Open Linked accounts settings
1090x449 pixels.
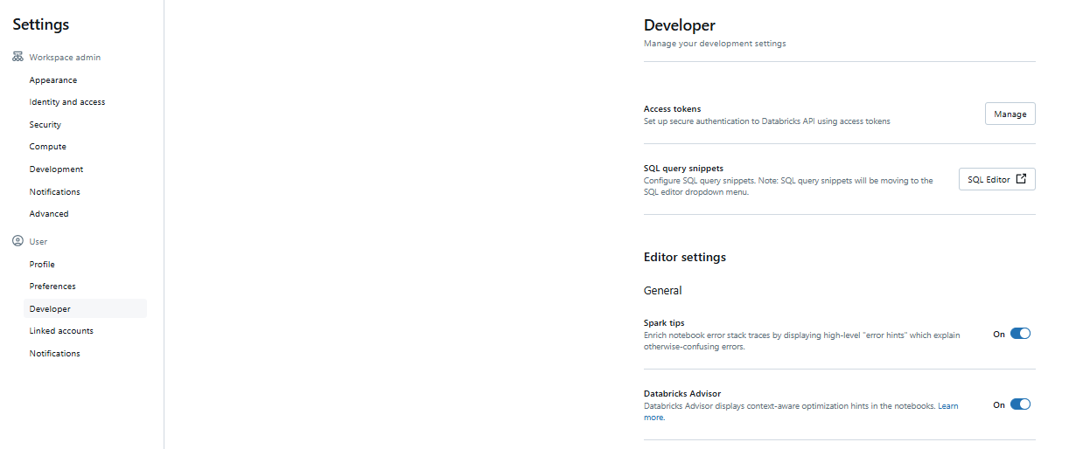click(x=61, y=331)
